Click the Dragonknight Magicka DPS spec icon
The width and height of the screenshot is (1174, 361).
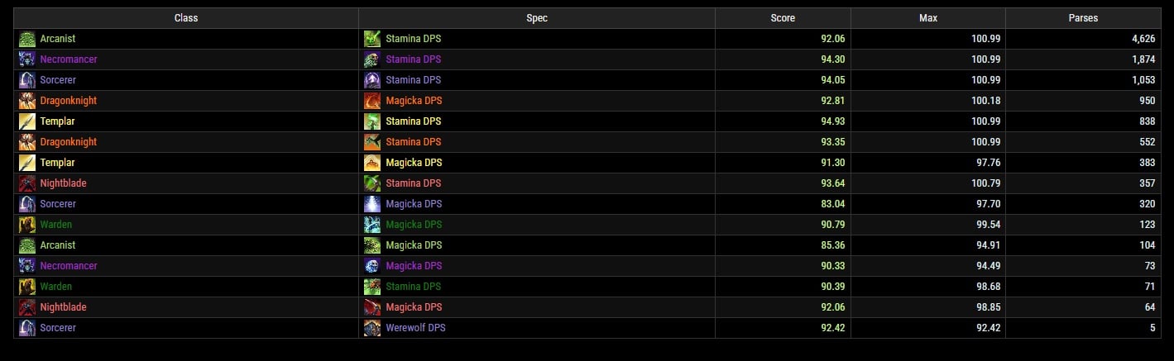point(372,101)
